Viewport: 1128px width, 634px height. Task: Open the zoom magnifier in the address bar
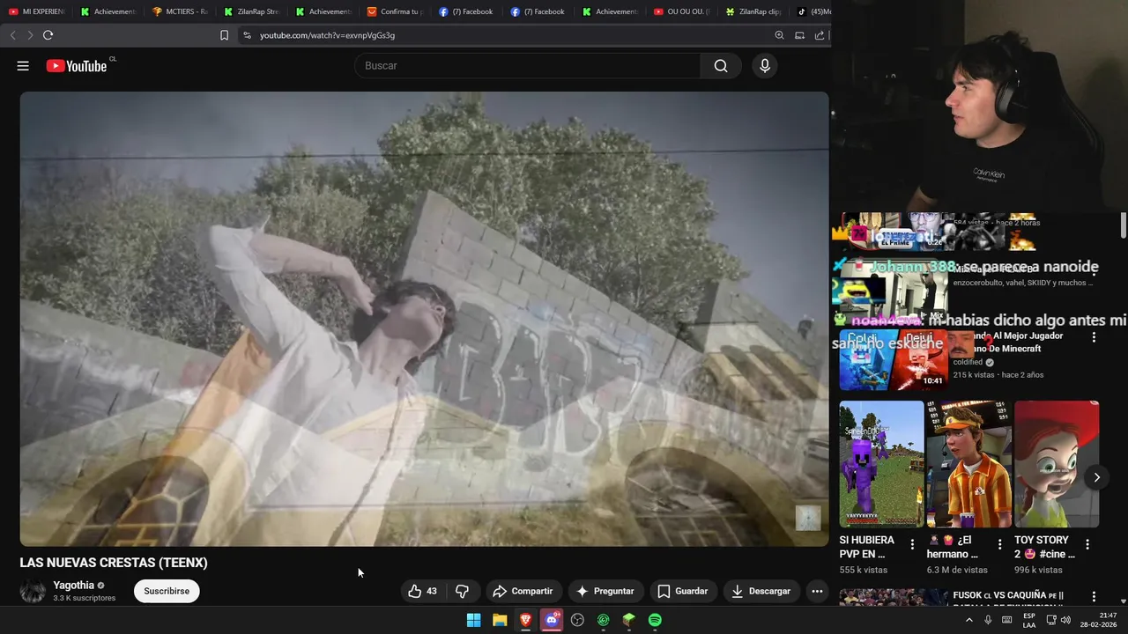coord(779,35)
